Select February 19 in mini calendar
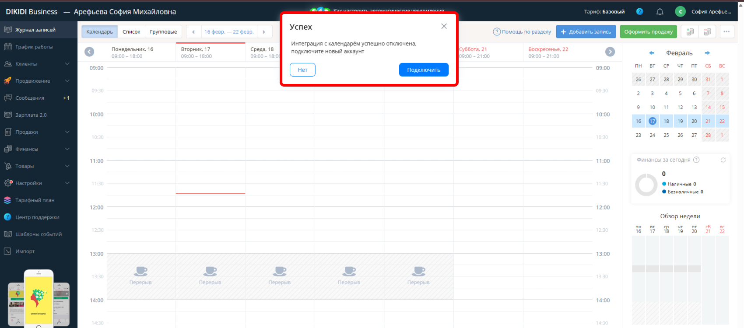Viewport: 744px width, 328px height. click(680, 121)
